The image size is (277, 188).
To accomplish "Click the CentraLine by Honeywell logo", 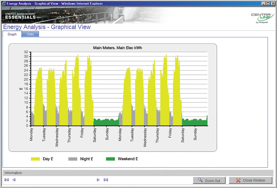I will click(x=262, y=18).
